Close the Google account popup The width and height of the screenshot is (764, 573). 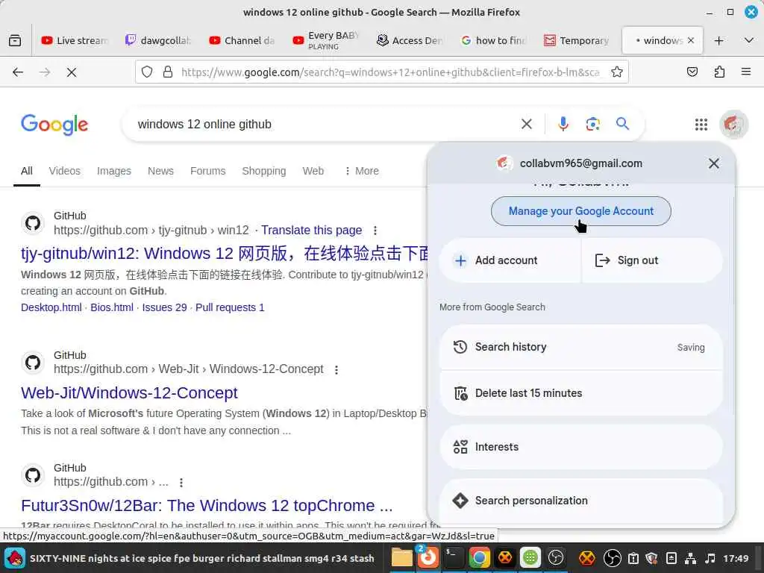pos(714,163)
